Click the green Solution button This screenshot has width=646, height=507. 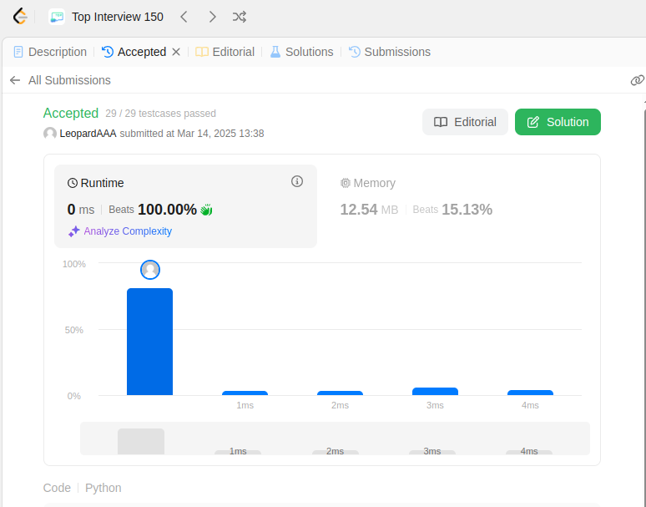click(558, 122)
